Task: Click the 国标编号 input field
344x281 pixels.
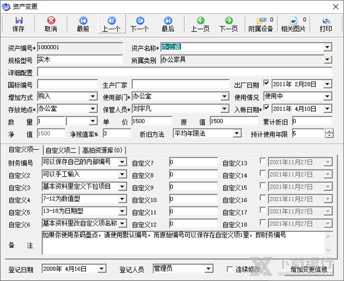Action: pyautogui.click(x=67, y=84)
